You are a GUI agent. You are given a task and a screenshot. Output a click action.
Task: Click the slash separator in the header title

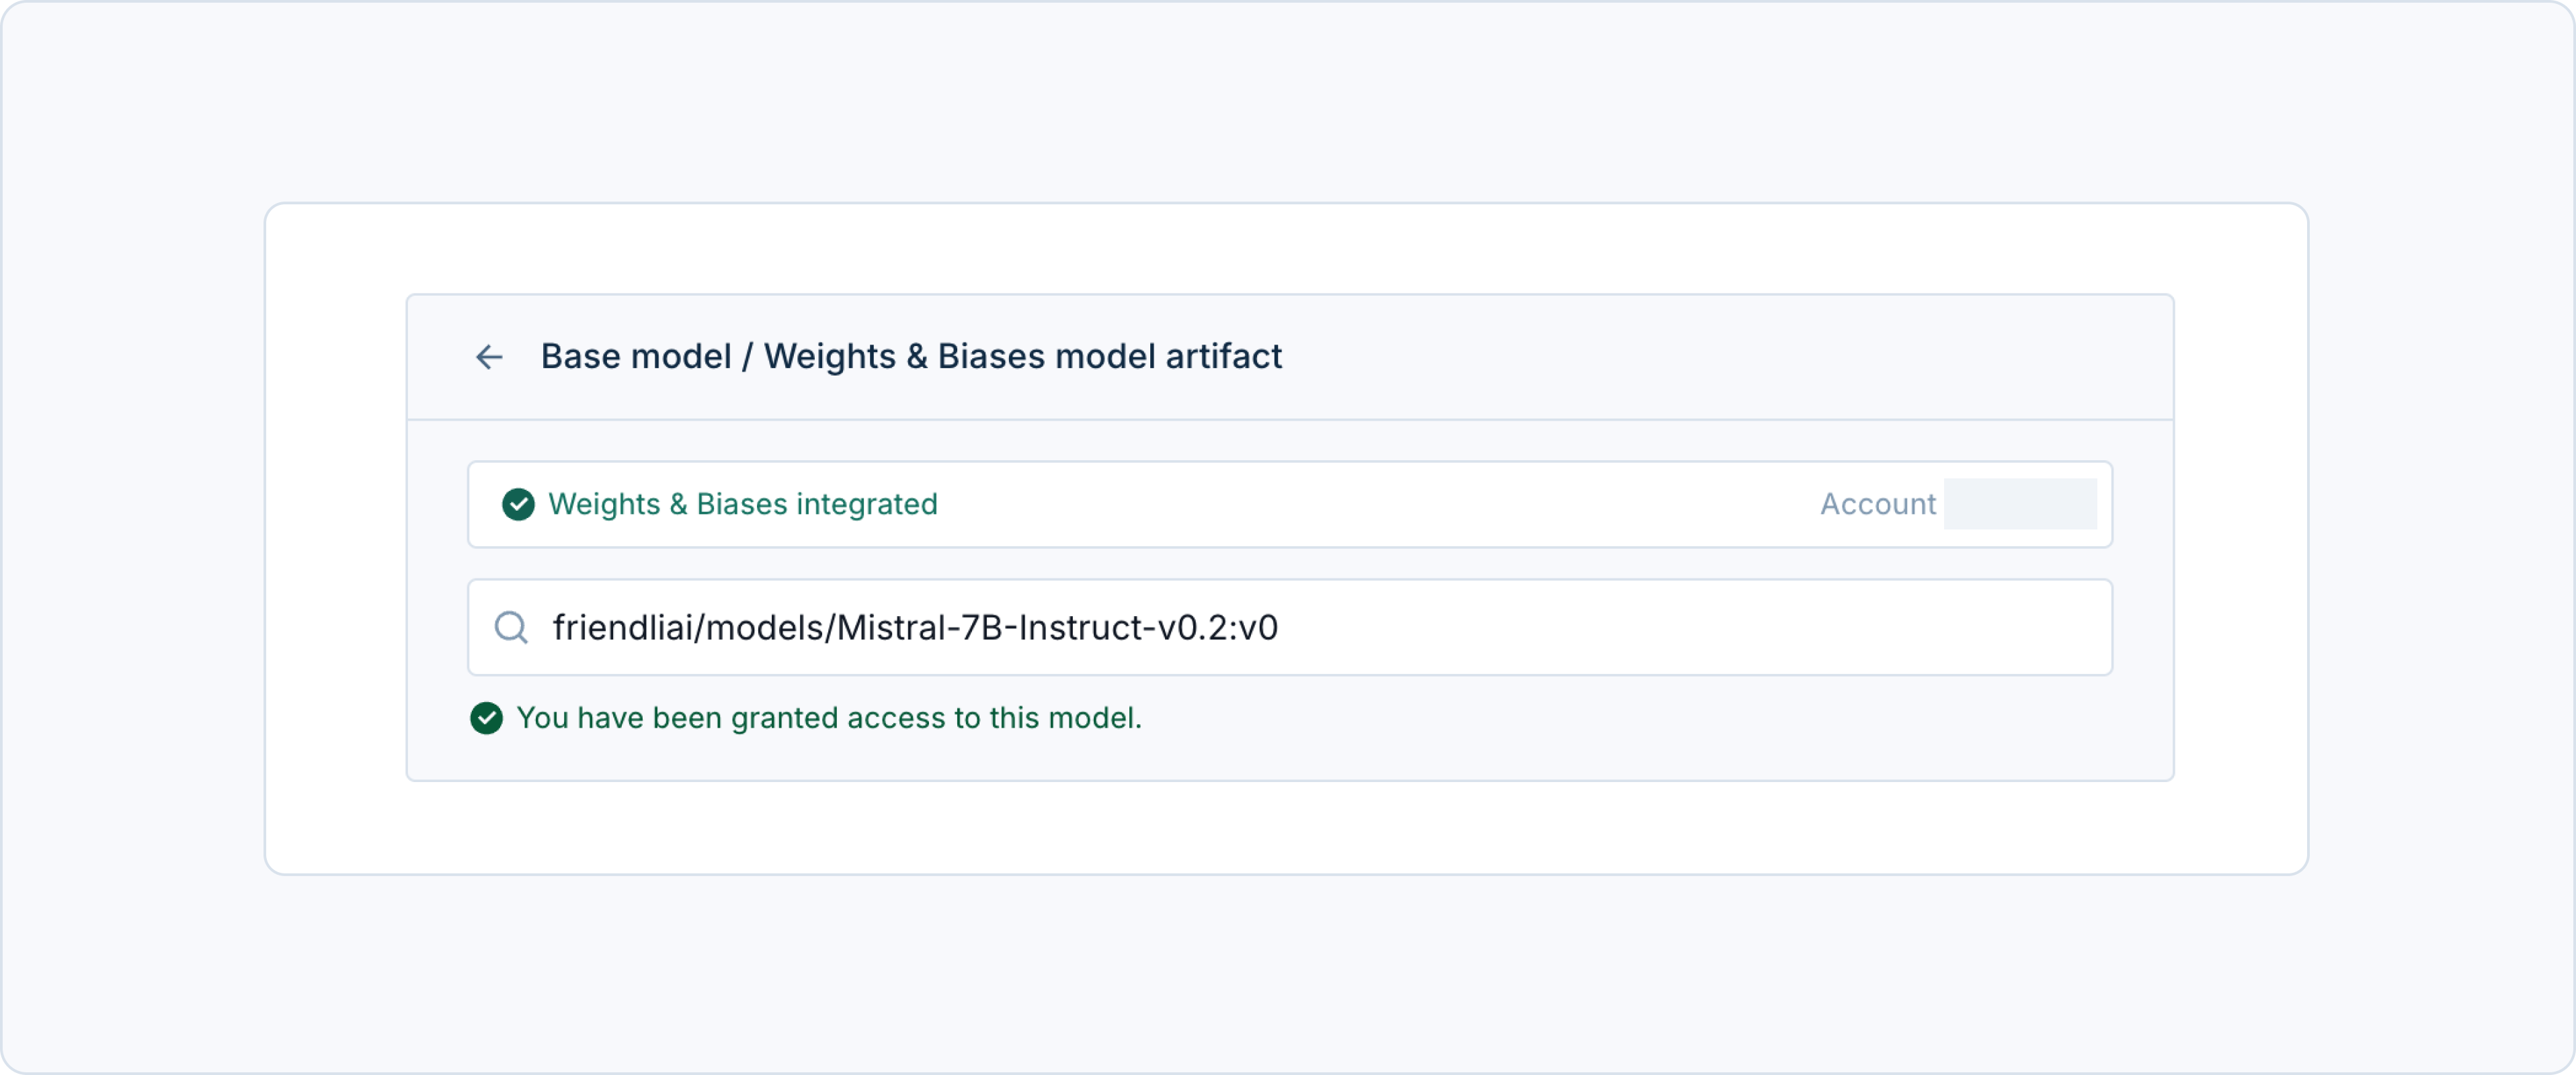point(747,357)
